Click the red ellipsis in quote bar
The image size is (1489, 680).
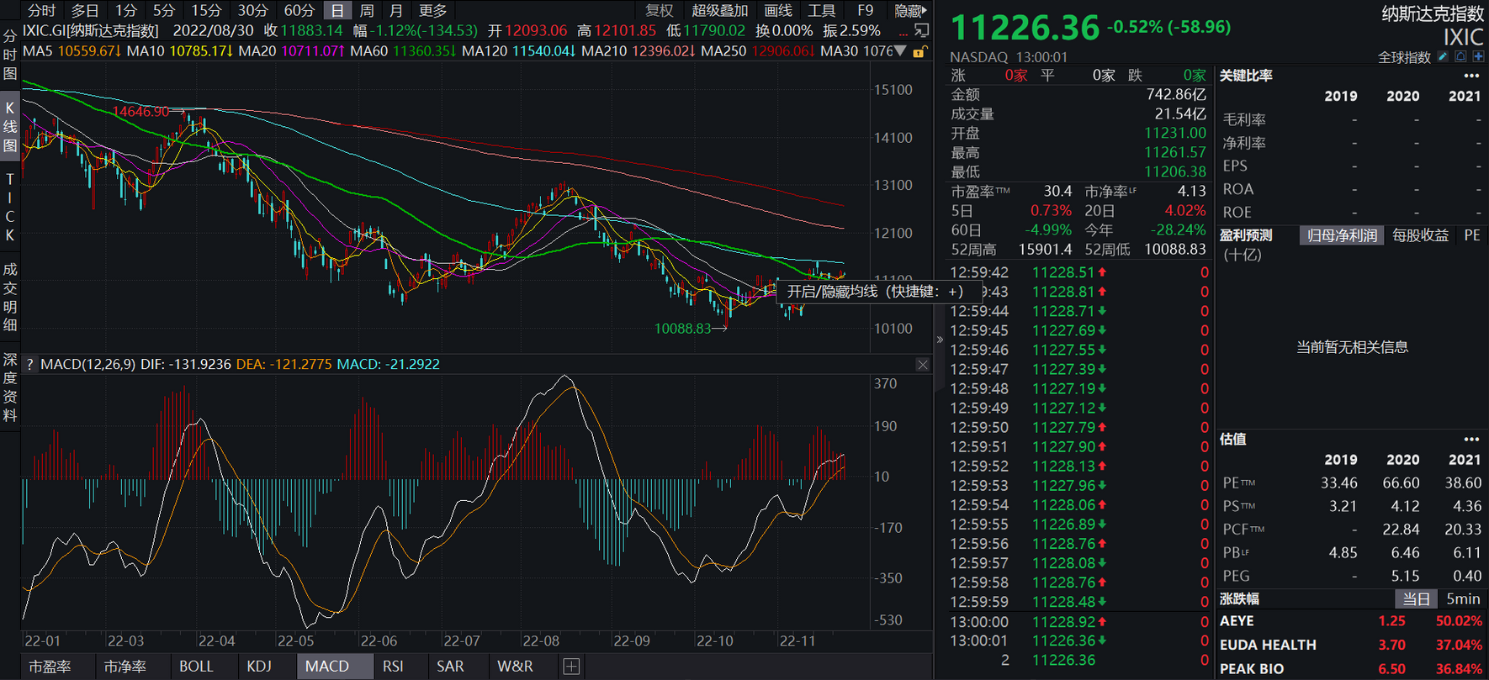pos(903,32)
